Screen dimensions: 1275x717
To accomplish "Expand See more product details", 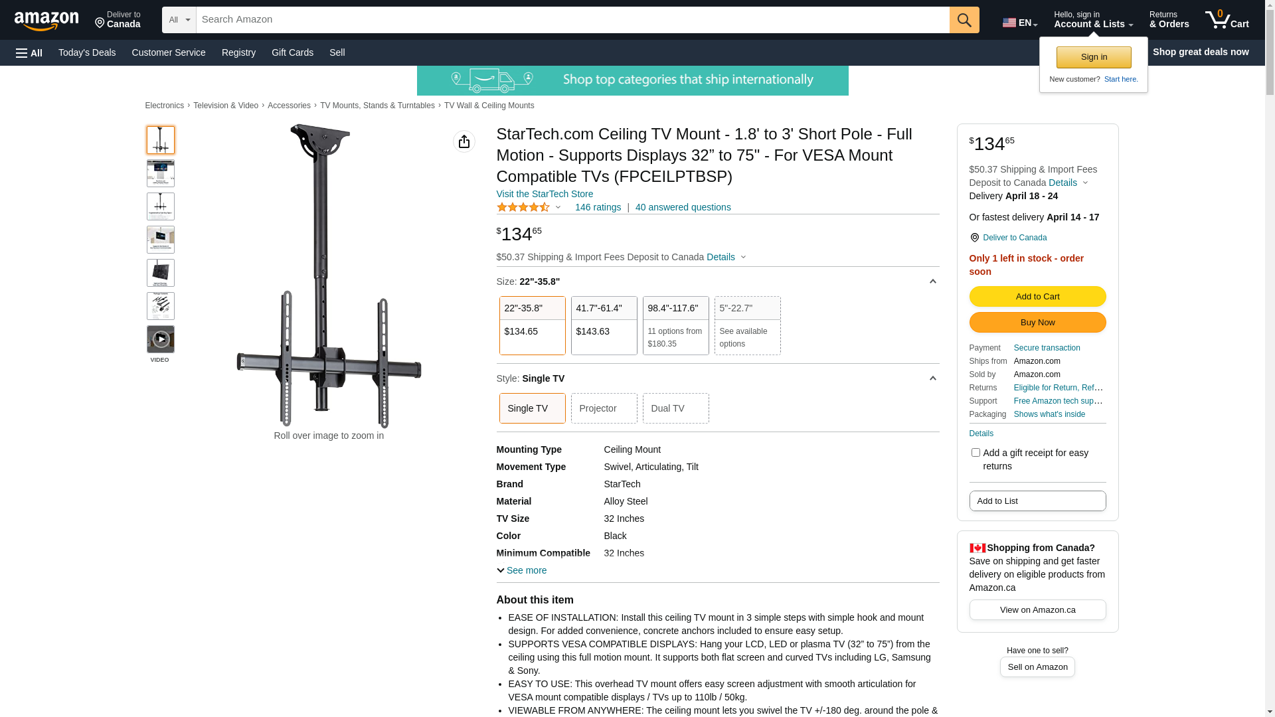I will (522, 570).
